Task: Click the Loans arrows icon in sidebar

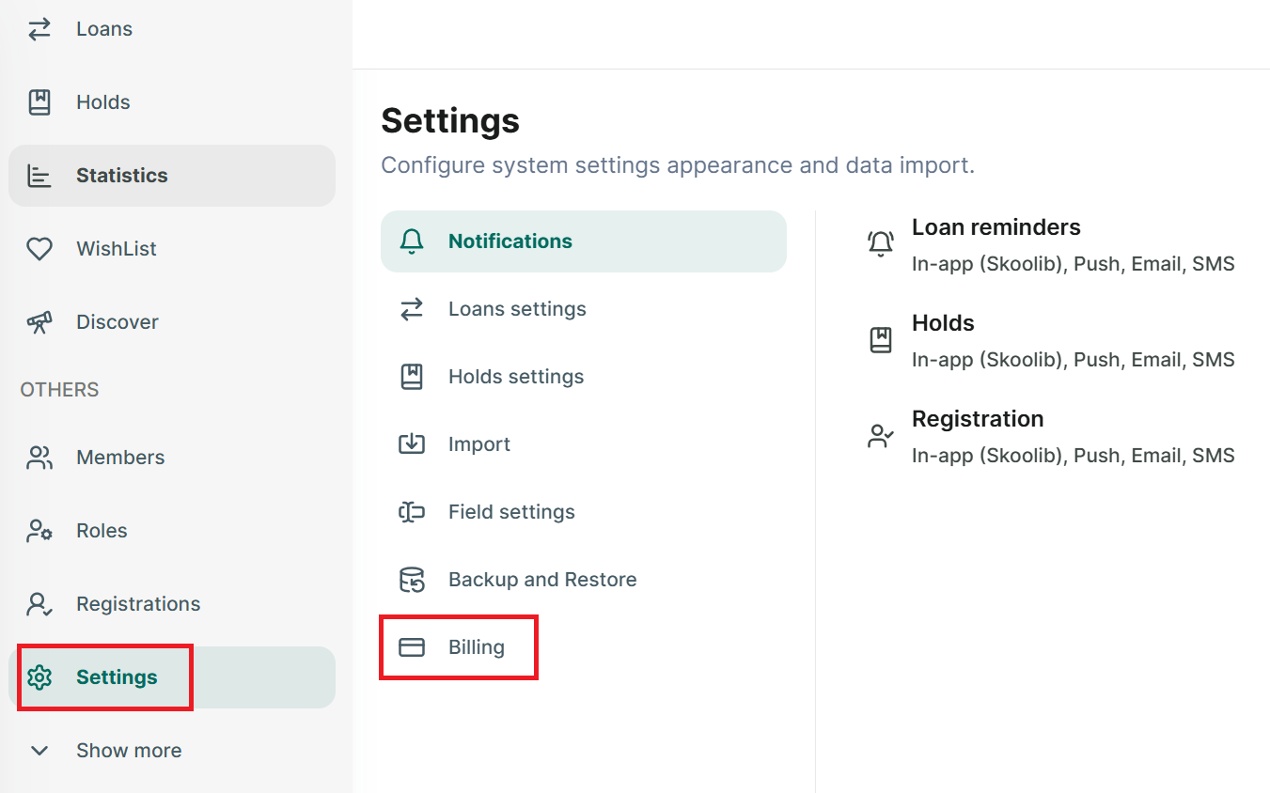Action: 39,29
